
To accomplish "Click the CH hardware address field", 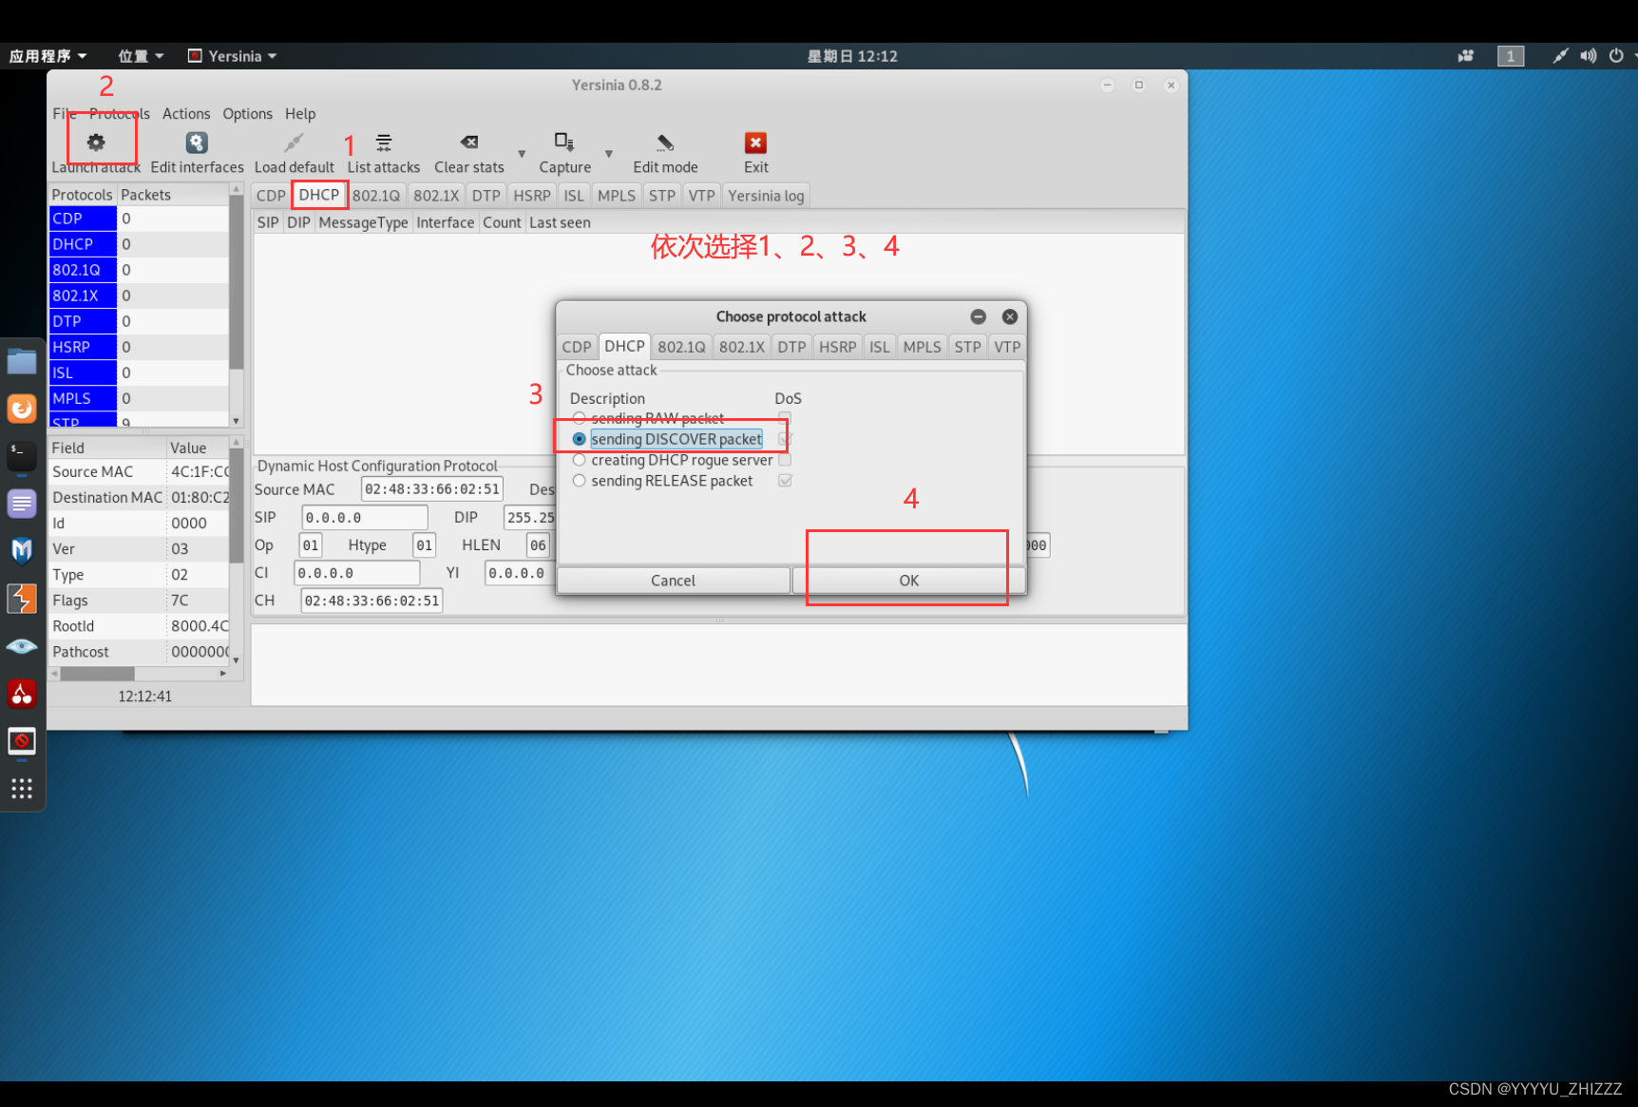I will tap(371, 601).
